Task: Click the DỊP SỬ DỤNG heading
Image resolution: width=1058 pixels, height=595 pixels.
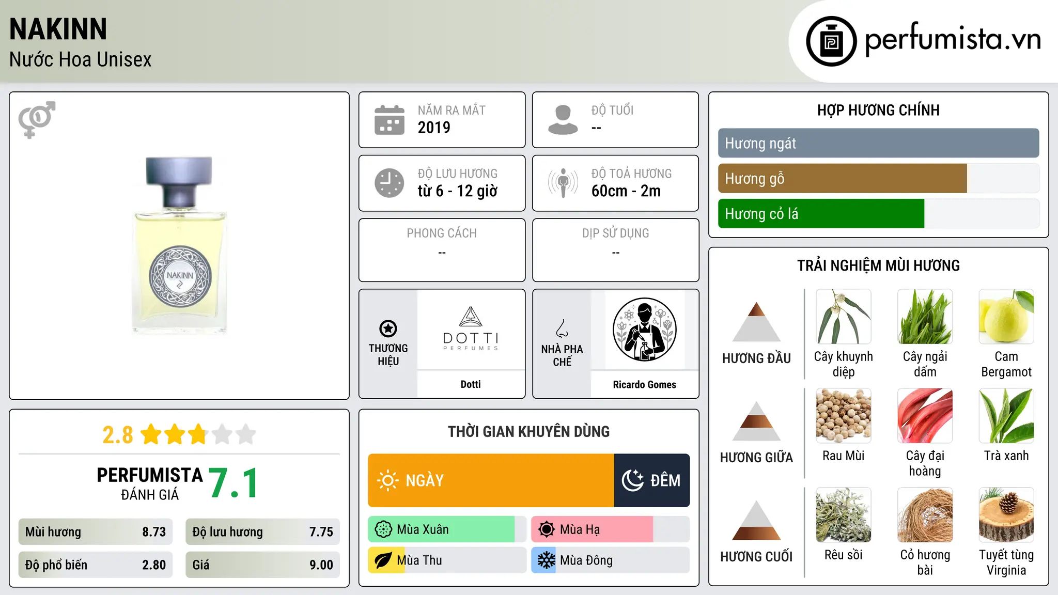Action: click(616, 233)
